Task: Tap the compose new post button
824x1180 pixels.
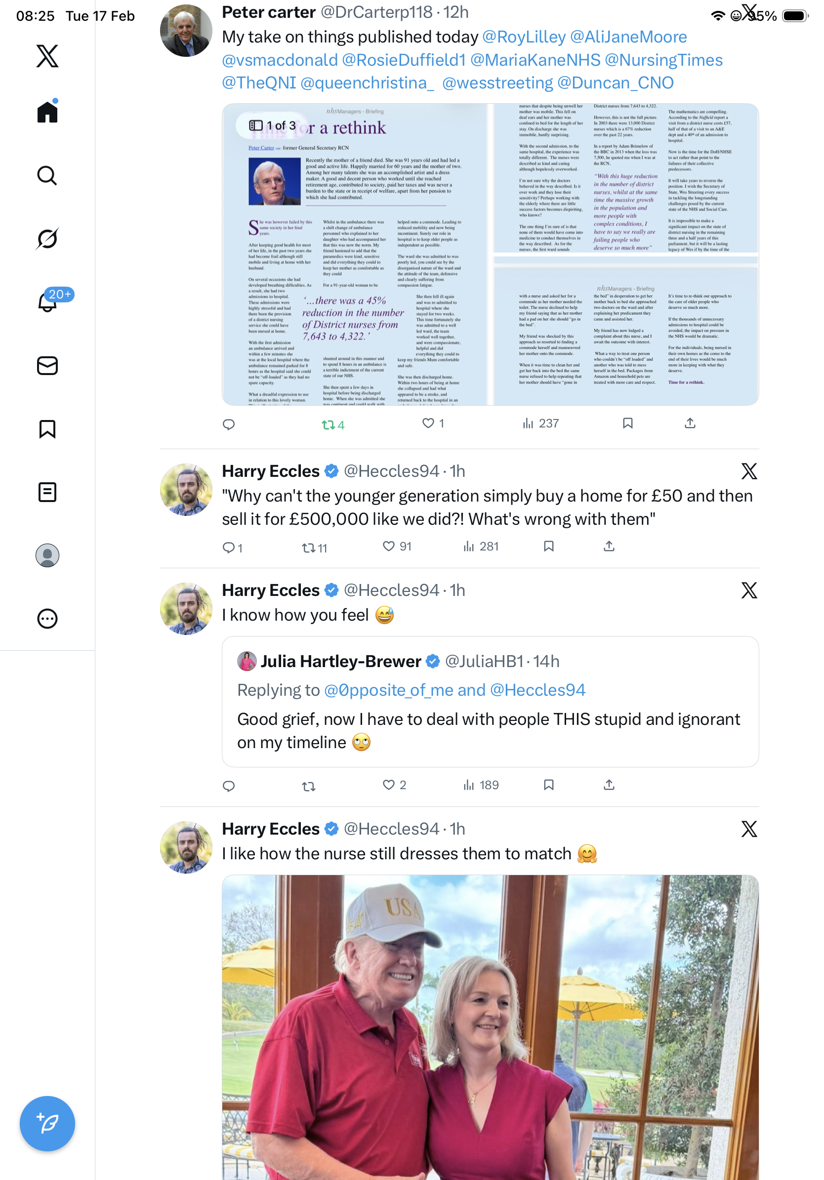Action: 47,1124
